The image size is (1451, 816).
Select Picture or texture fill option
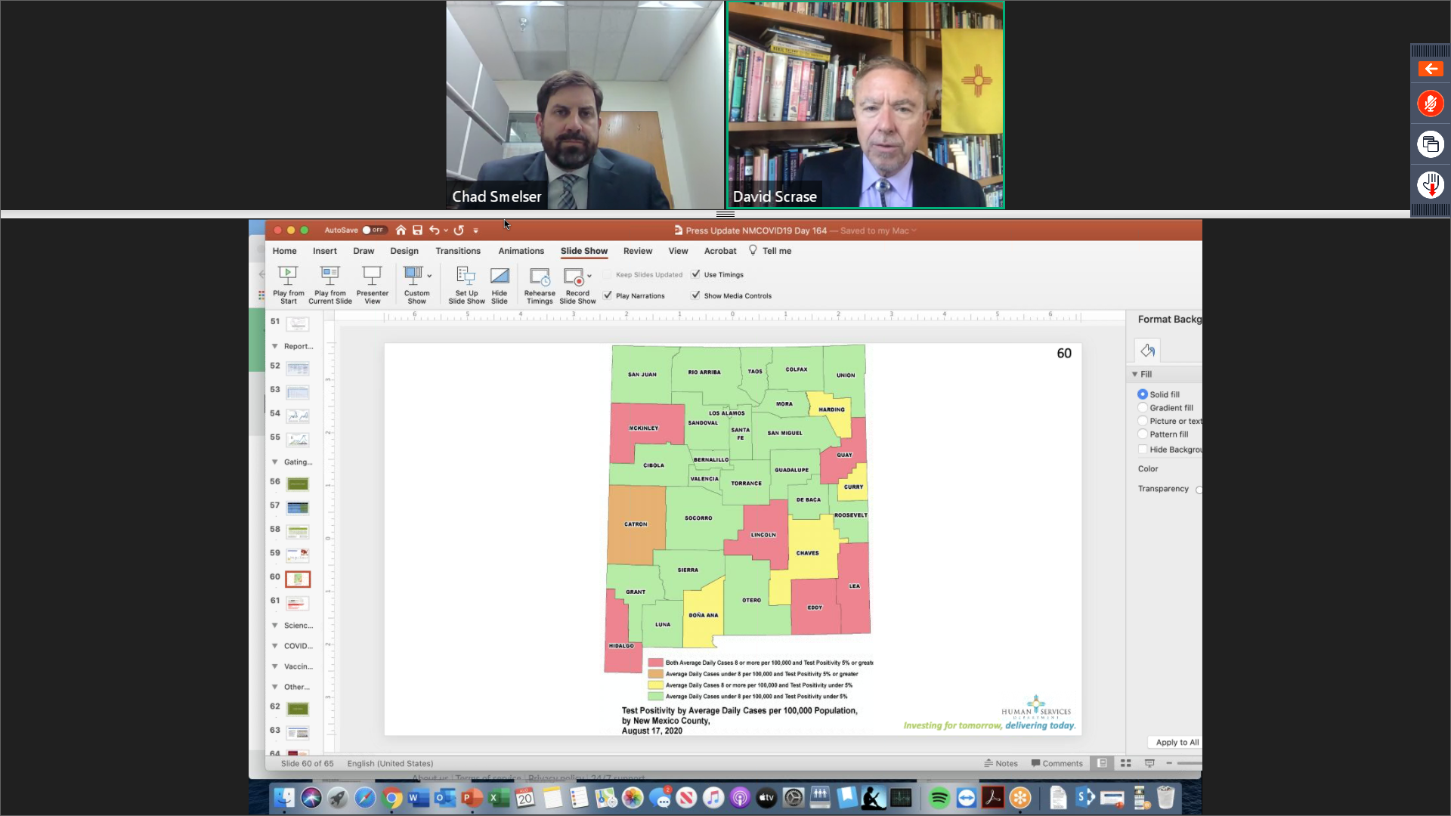[x=1143, y=421]
